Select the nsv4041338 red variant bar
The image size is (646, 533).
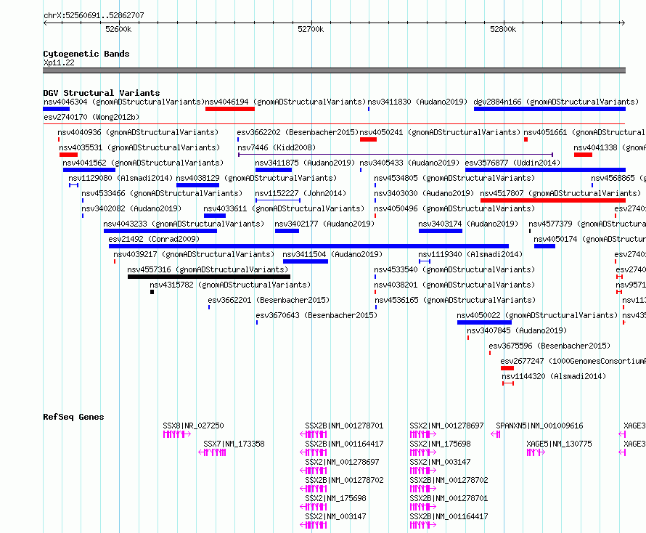point(583,155)
